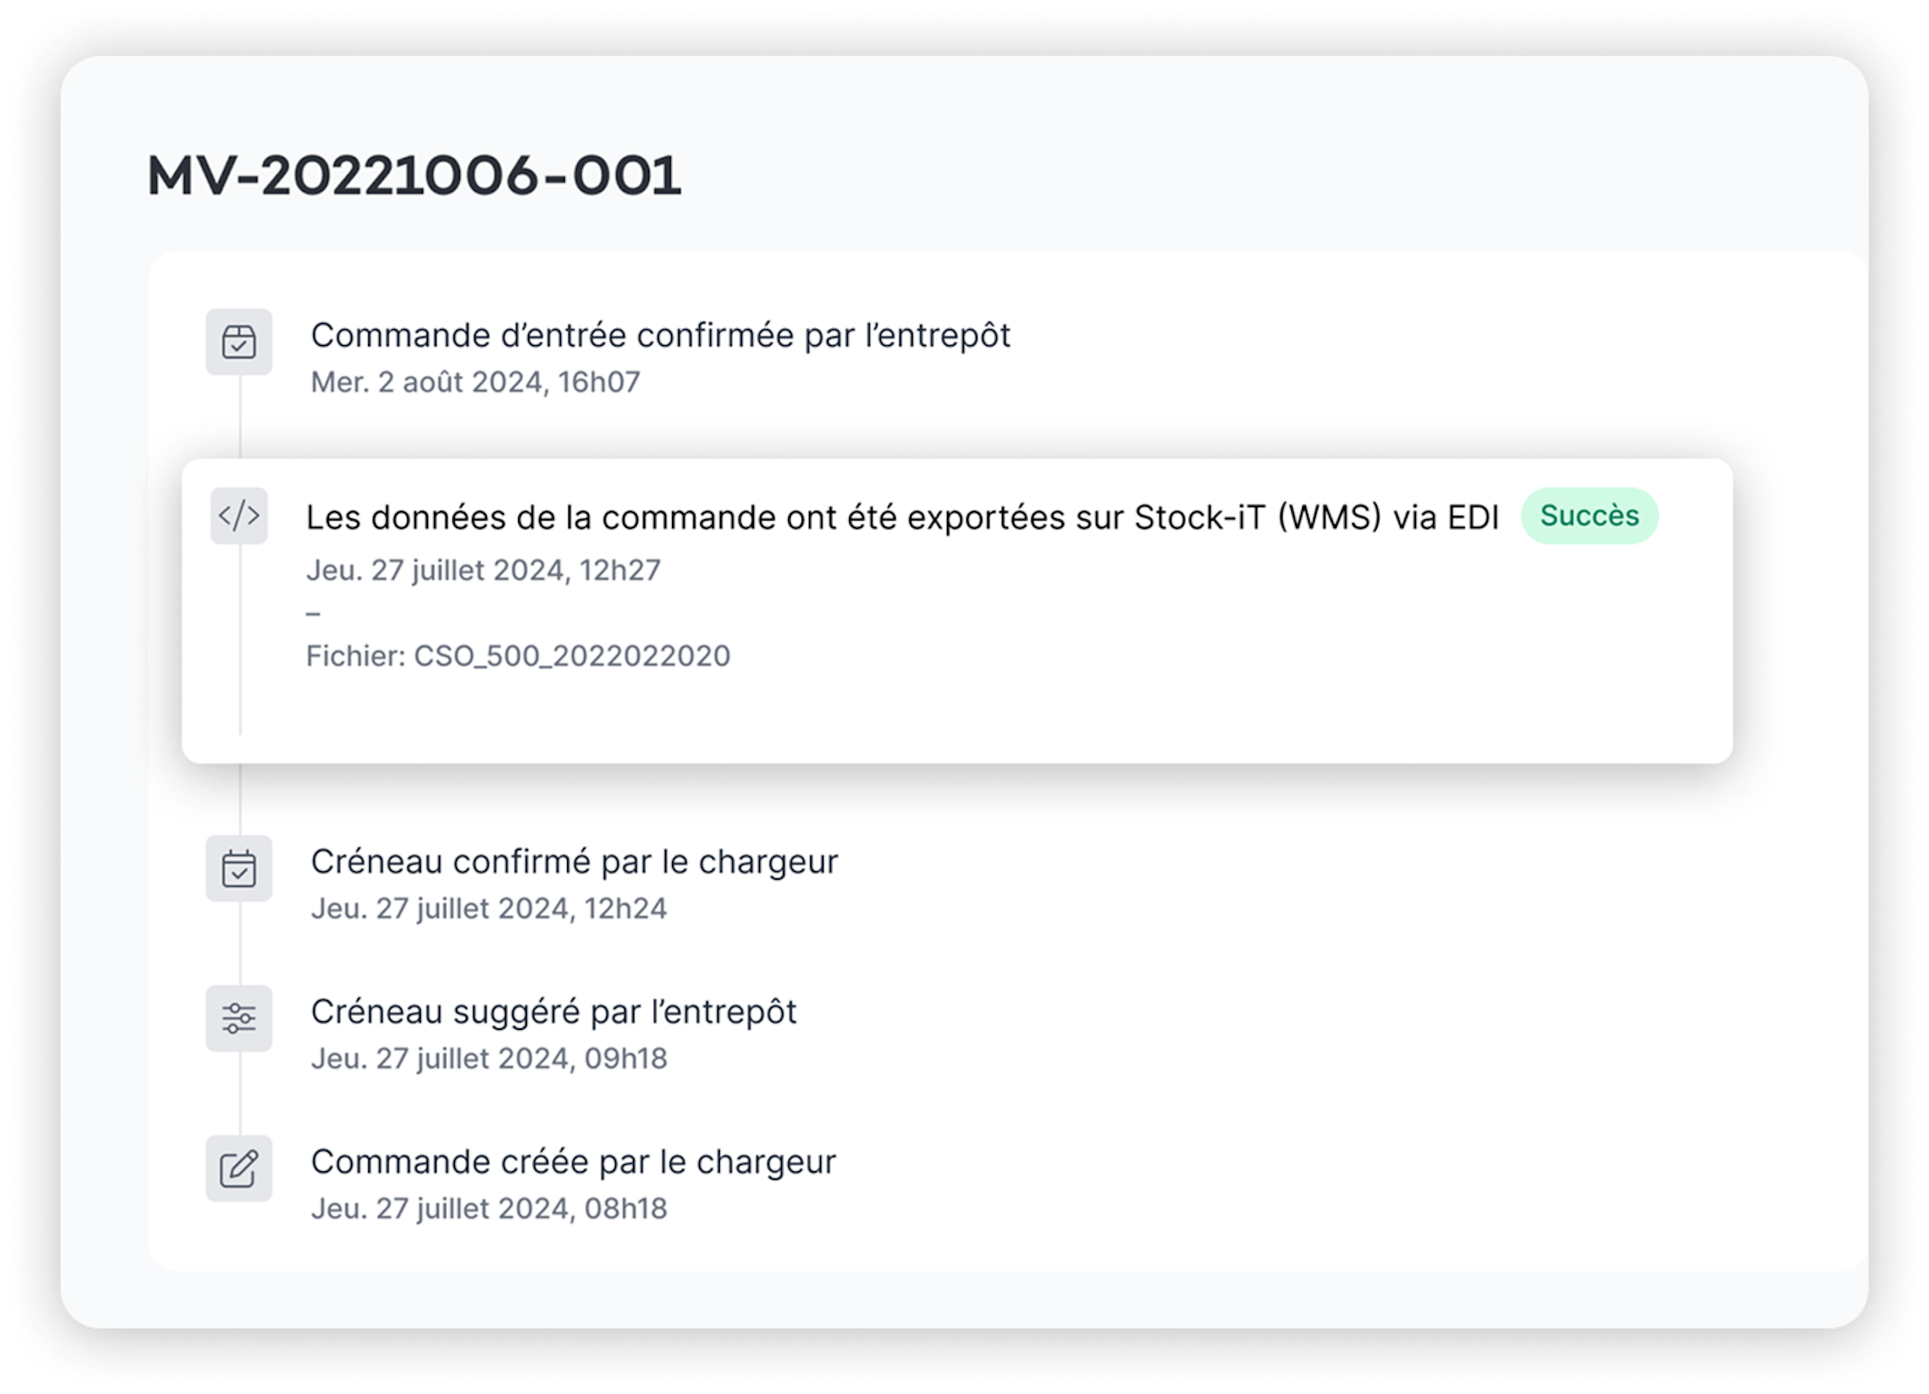Click the timestamp 'Jeu. 27 juillet 2024, 12h24'
This screenshot has height=1394, width=1929.
click(488, 909)
